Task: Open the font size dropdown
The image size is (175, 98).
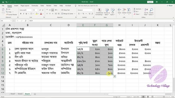Action: click(x=38, y=10)
